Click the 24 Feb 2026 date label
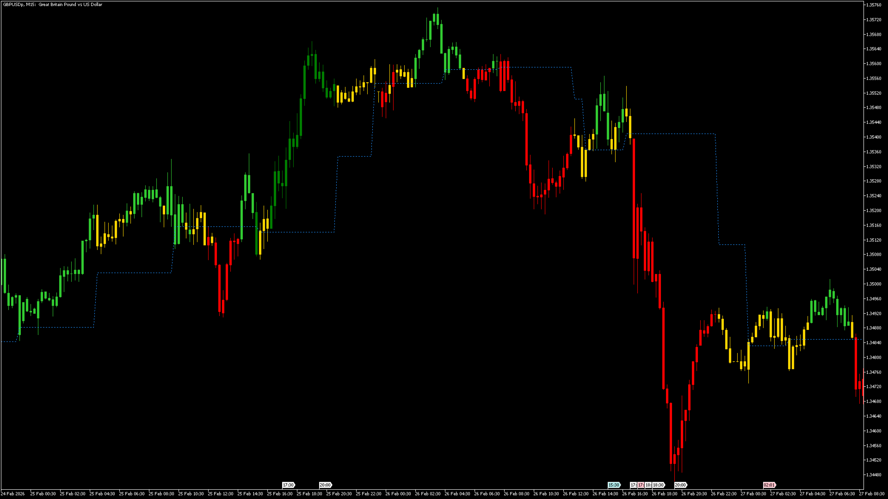 (12, 494)
